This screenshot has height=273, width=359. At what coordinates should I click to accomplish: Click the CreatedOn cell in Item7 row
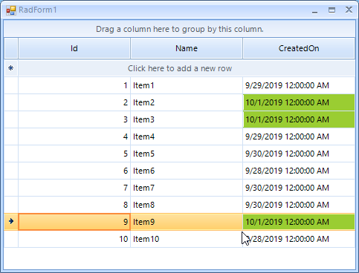(299, 188)
